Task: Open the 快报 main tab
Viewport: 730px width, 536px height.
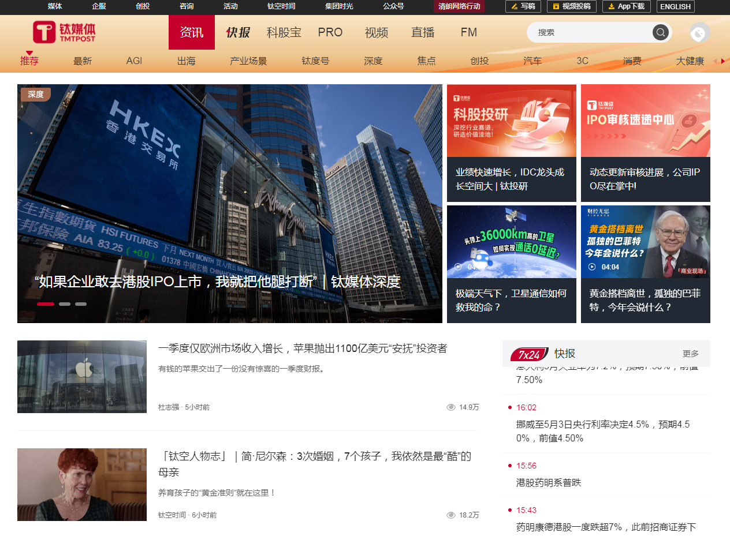Action: (x=238, y=32)
